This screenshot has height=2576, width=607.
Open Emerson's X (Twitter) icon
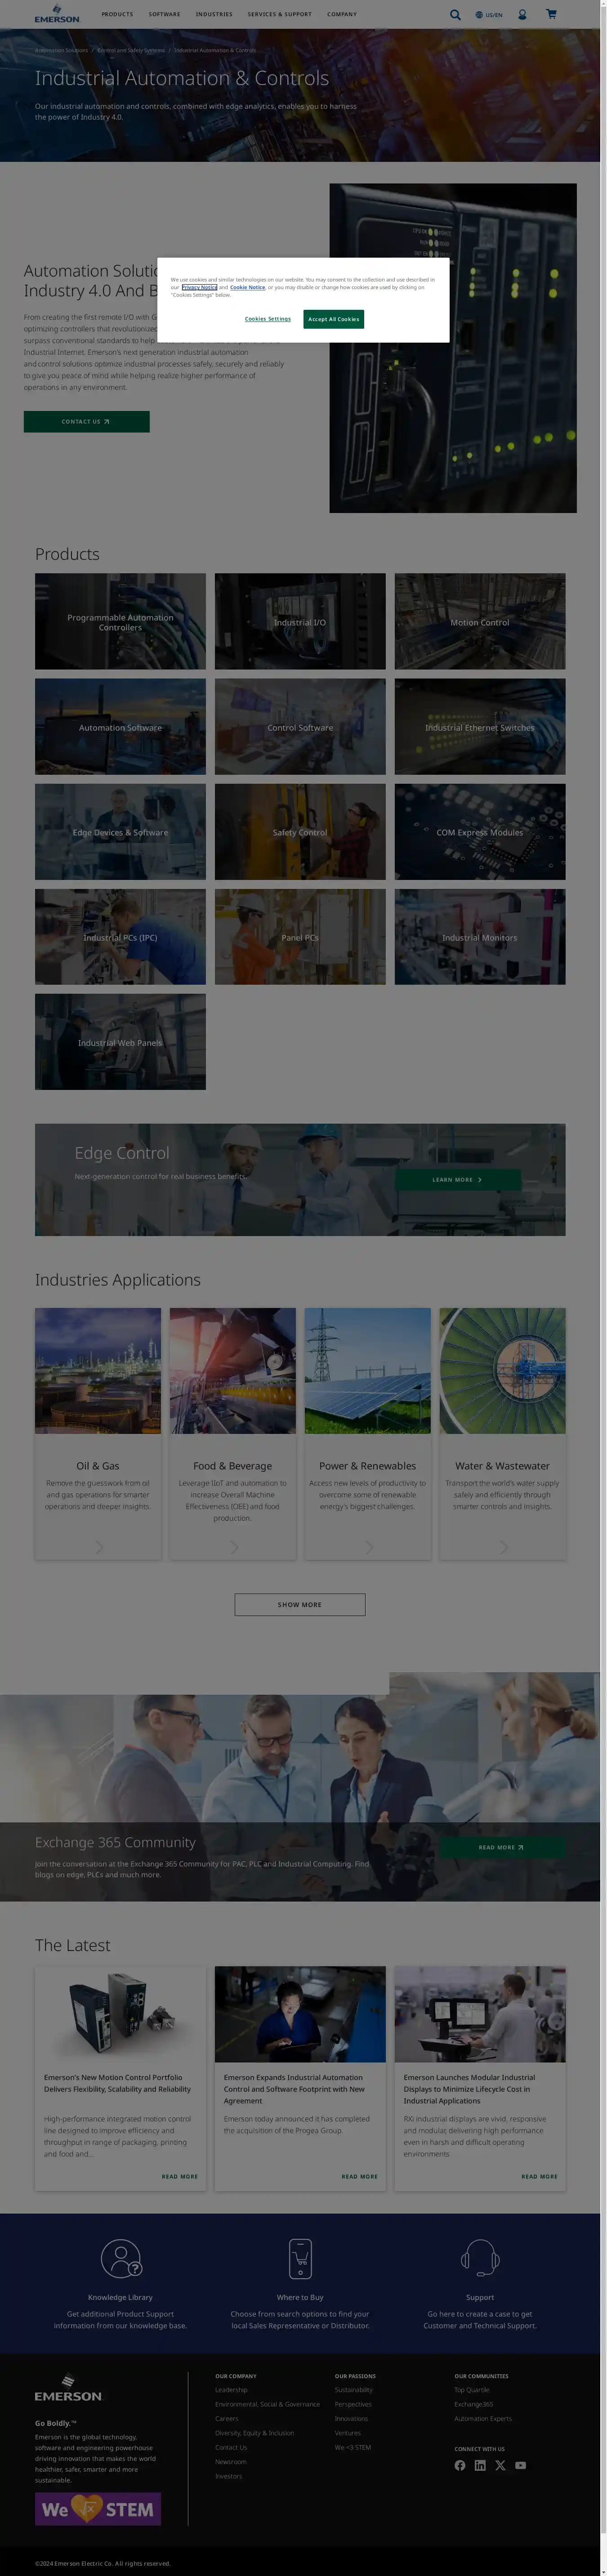point(500,2465)
